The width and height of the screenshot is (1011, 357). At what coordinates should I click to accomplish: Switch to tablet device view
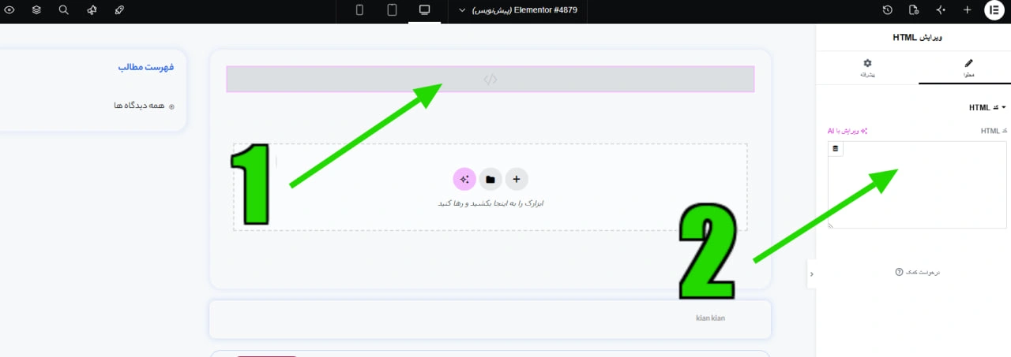pyautogui.click(x=392, y=10)
